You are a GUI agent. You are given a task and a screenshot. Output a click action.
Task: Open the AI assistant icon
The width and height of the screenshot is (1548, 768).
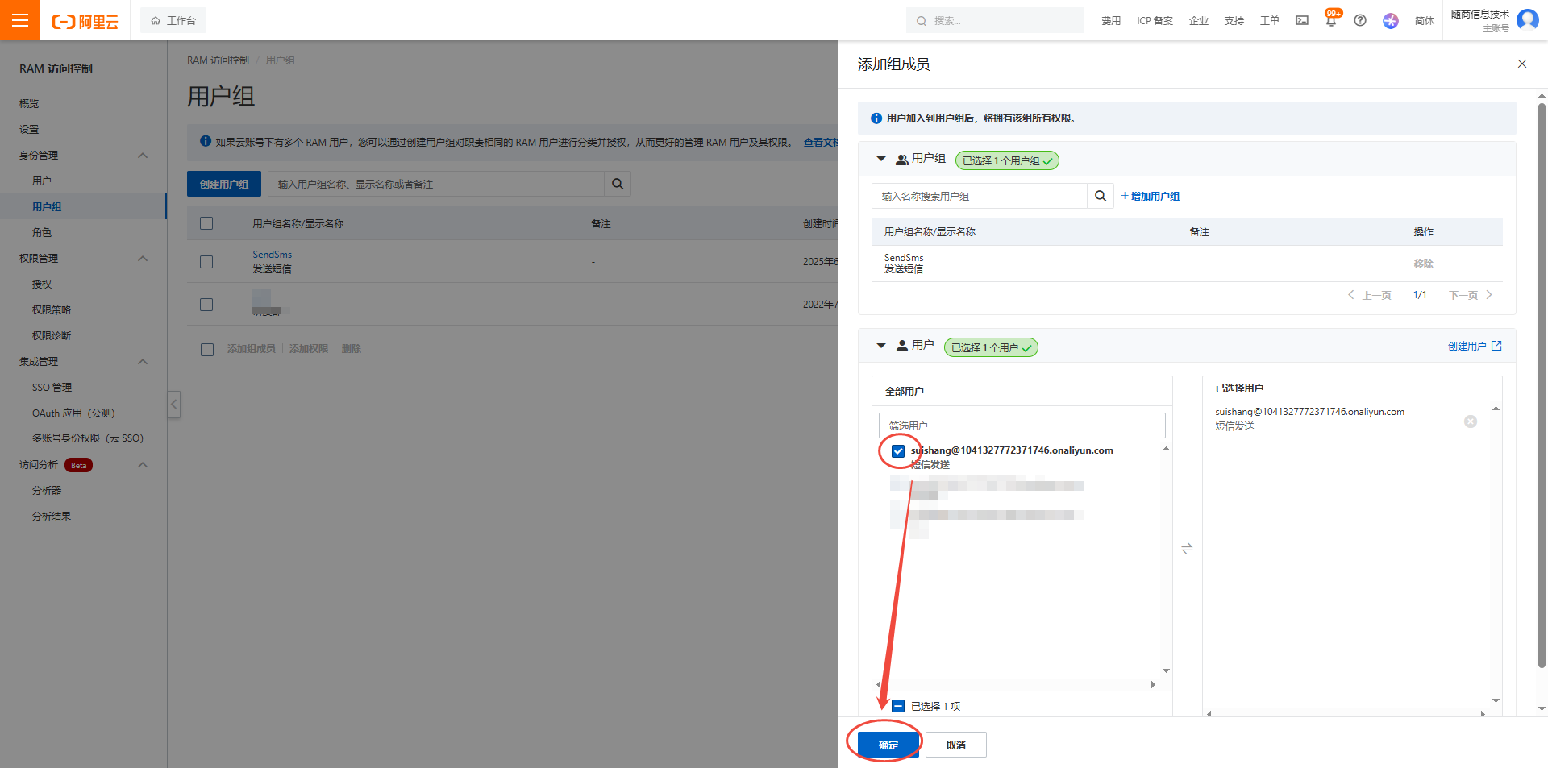1391,20
